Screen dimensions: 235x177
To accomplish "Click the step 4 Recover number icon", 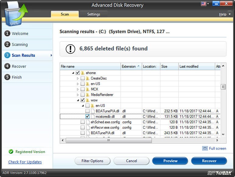I will 7,66.
